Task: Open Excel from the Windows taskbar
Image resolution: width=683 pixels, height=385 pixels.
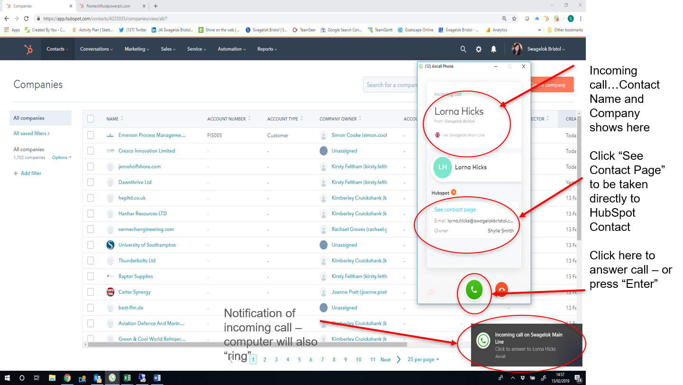Action: 127,378
